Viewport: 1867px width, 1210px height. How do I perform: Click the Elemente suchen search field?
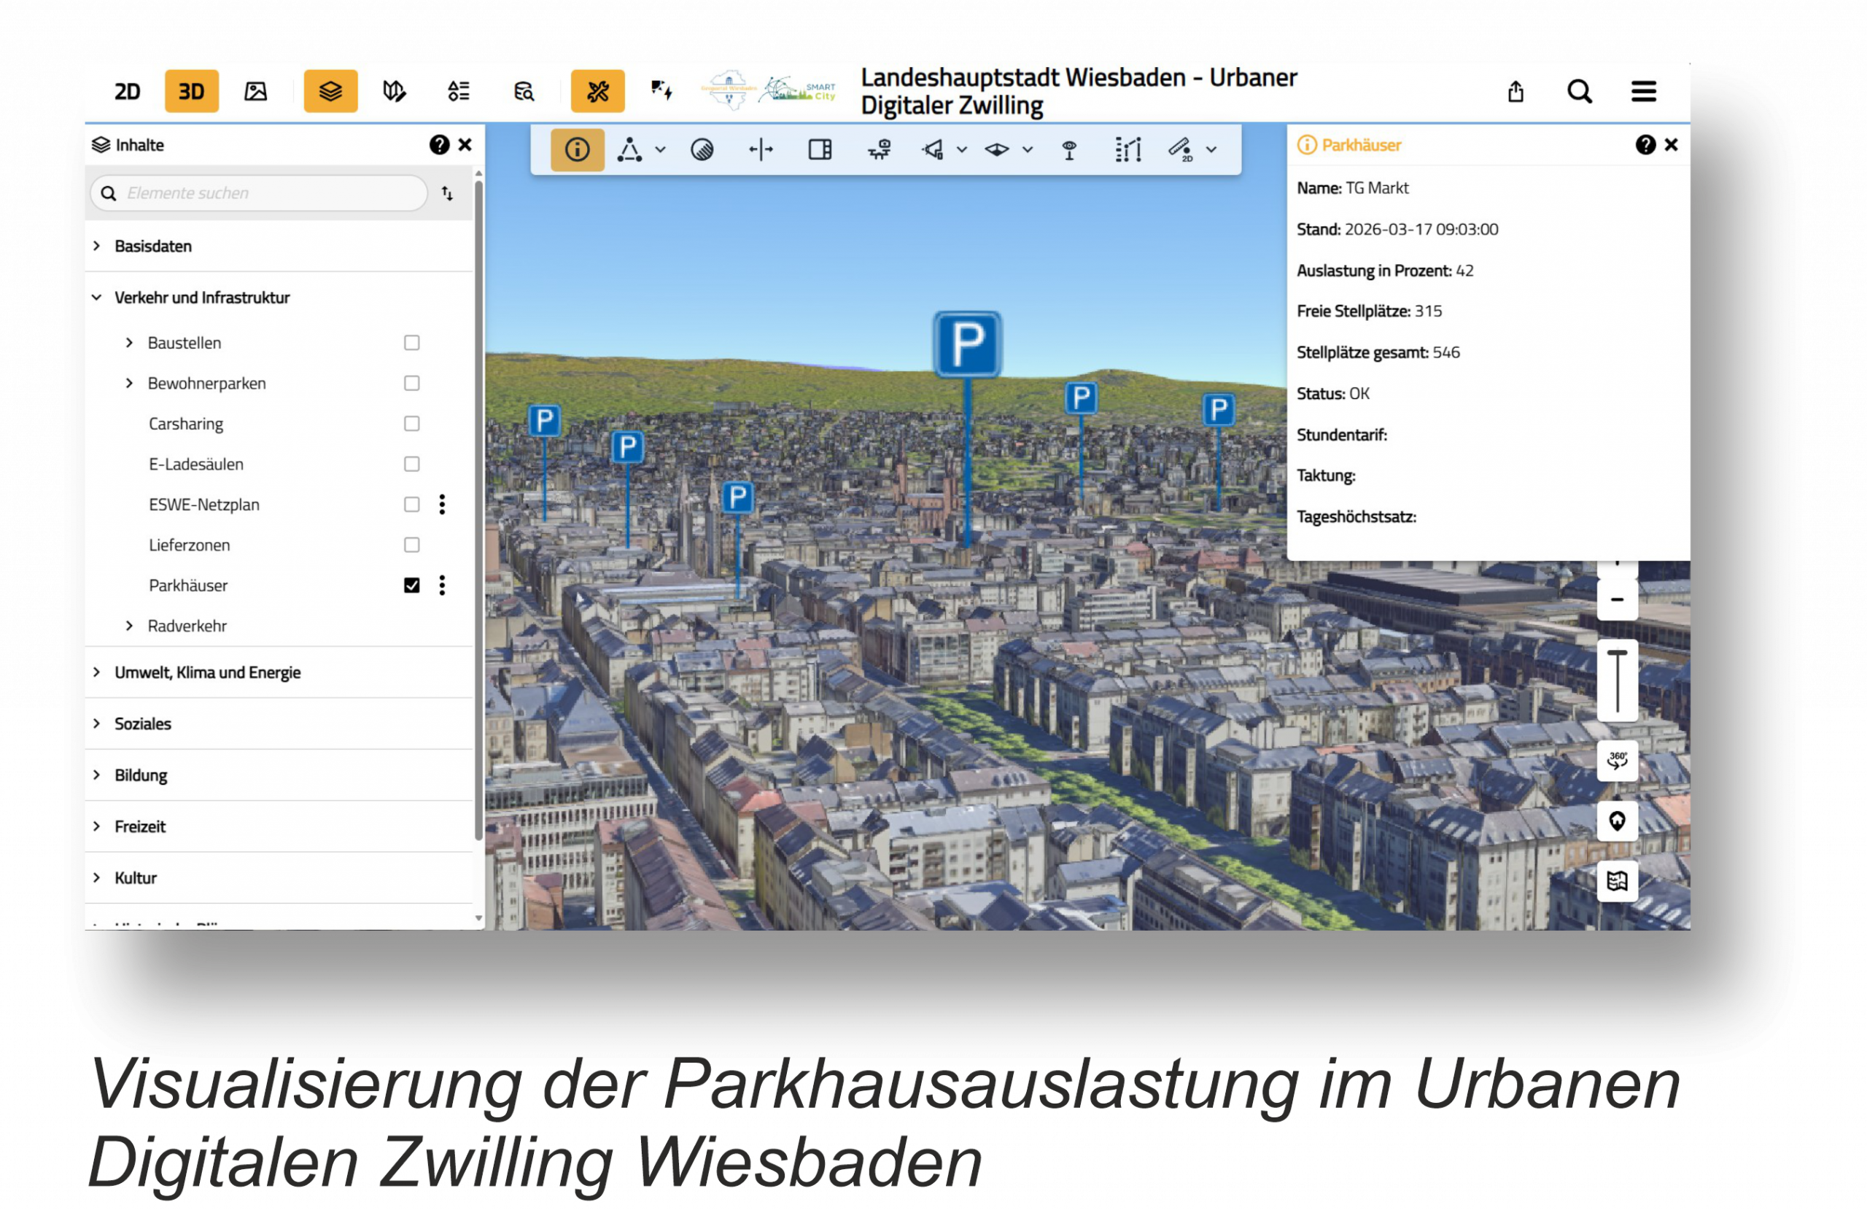tap(267, 193)
